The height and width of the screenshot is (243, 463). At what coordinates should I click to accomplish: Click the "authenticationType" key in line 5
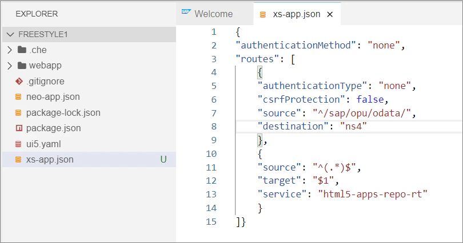313,86
